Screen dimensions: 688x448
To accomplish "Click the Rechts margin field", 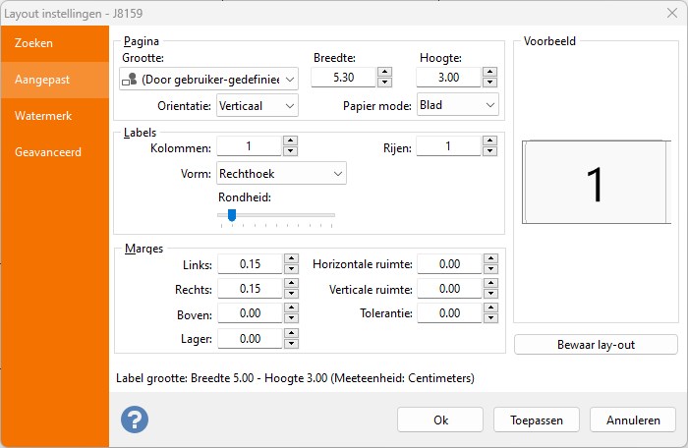I will pos(250,288).
